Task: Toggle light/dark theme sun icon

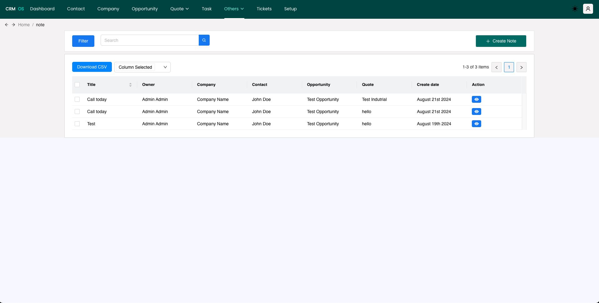Action: tap(575, 9)
